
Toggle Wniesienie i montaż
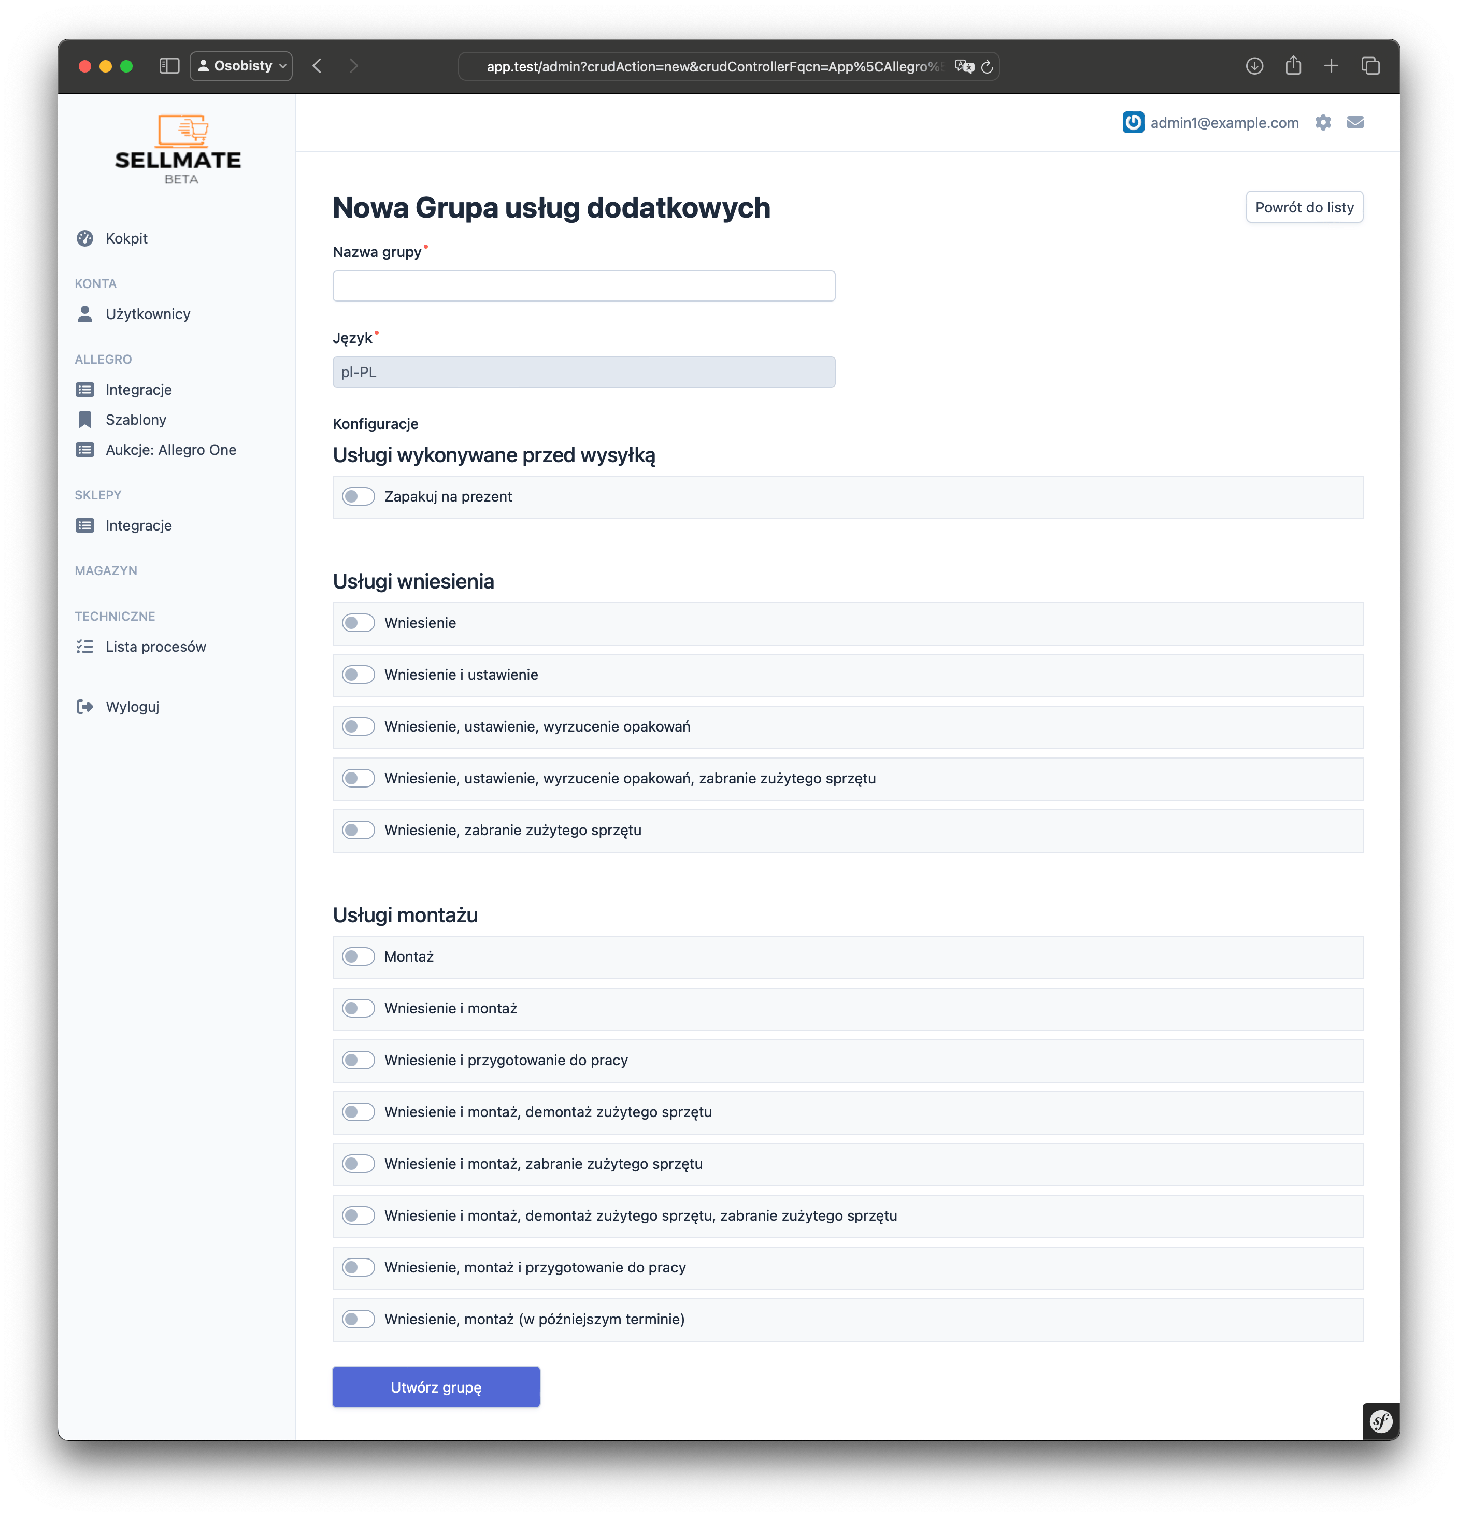359,1009
